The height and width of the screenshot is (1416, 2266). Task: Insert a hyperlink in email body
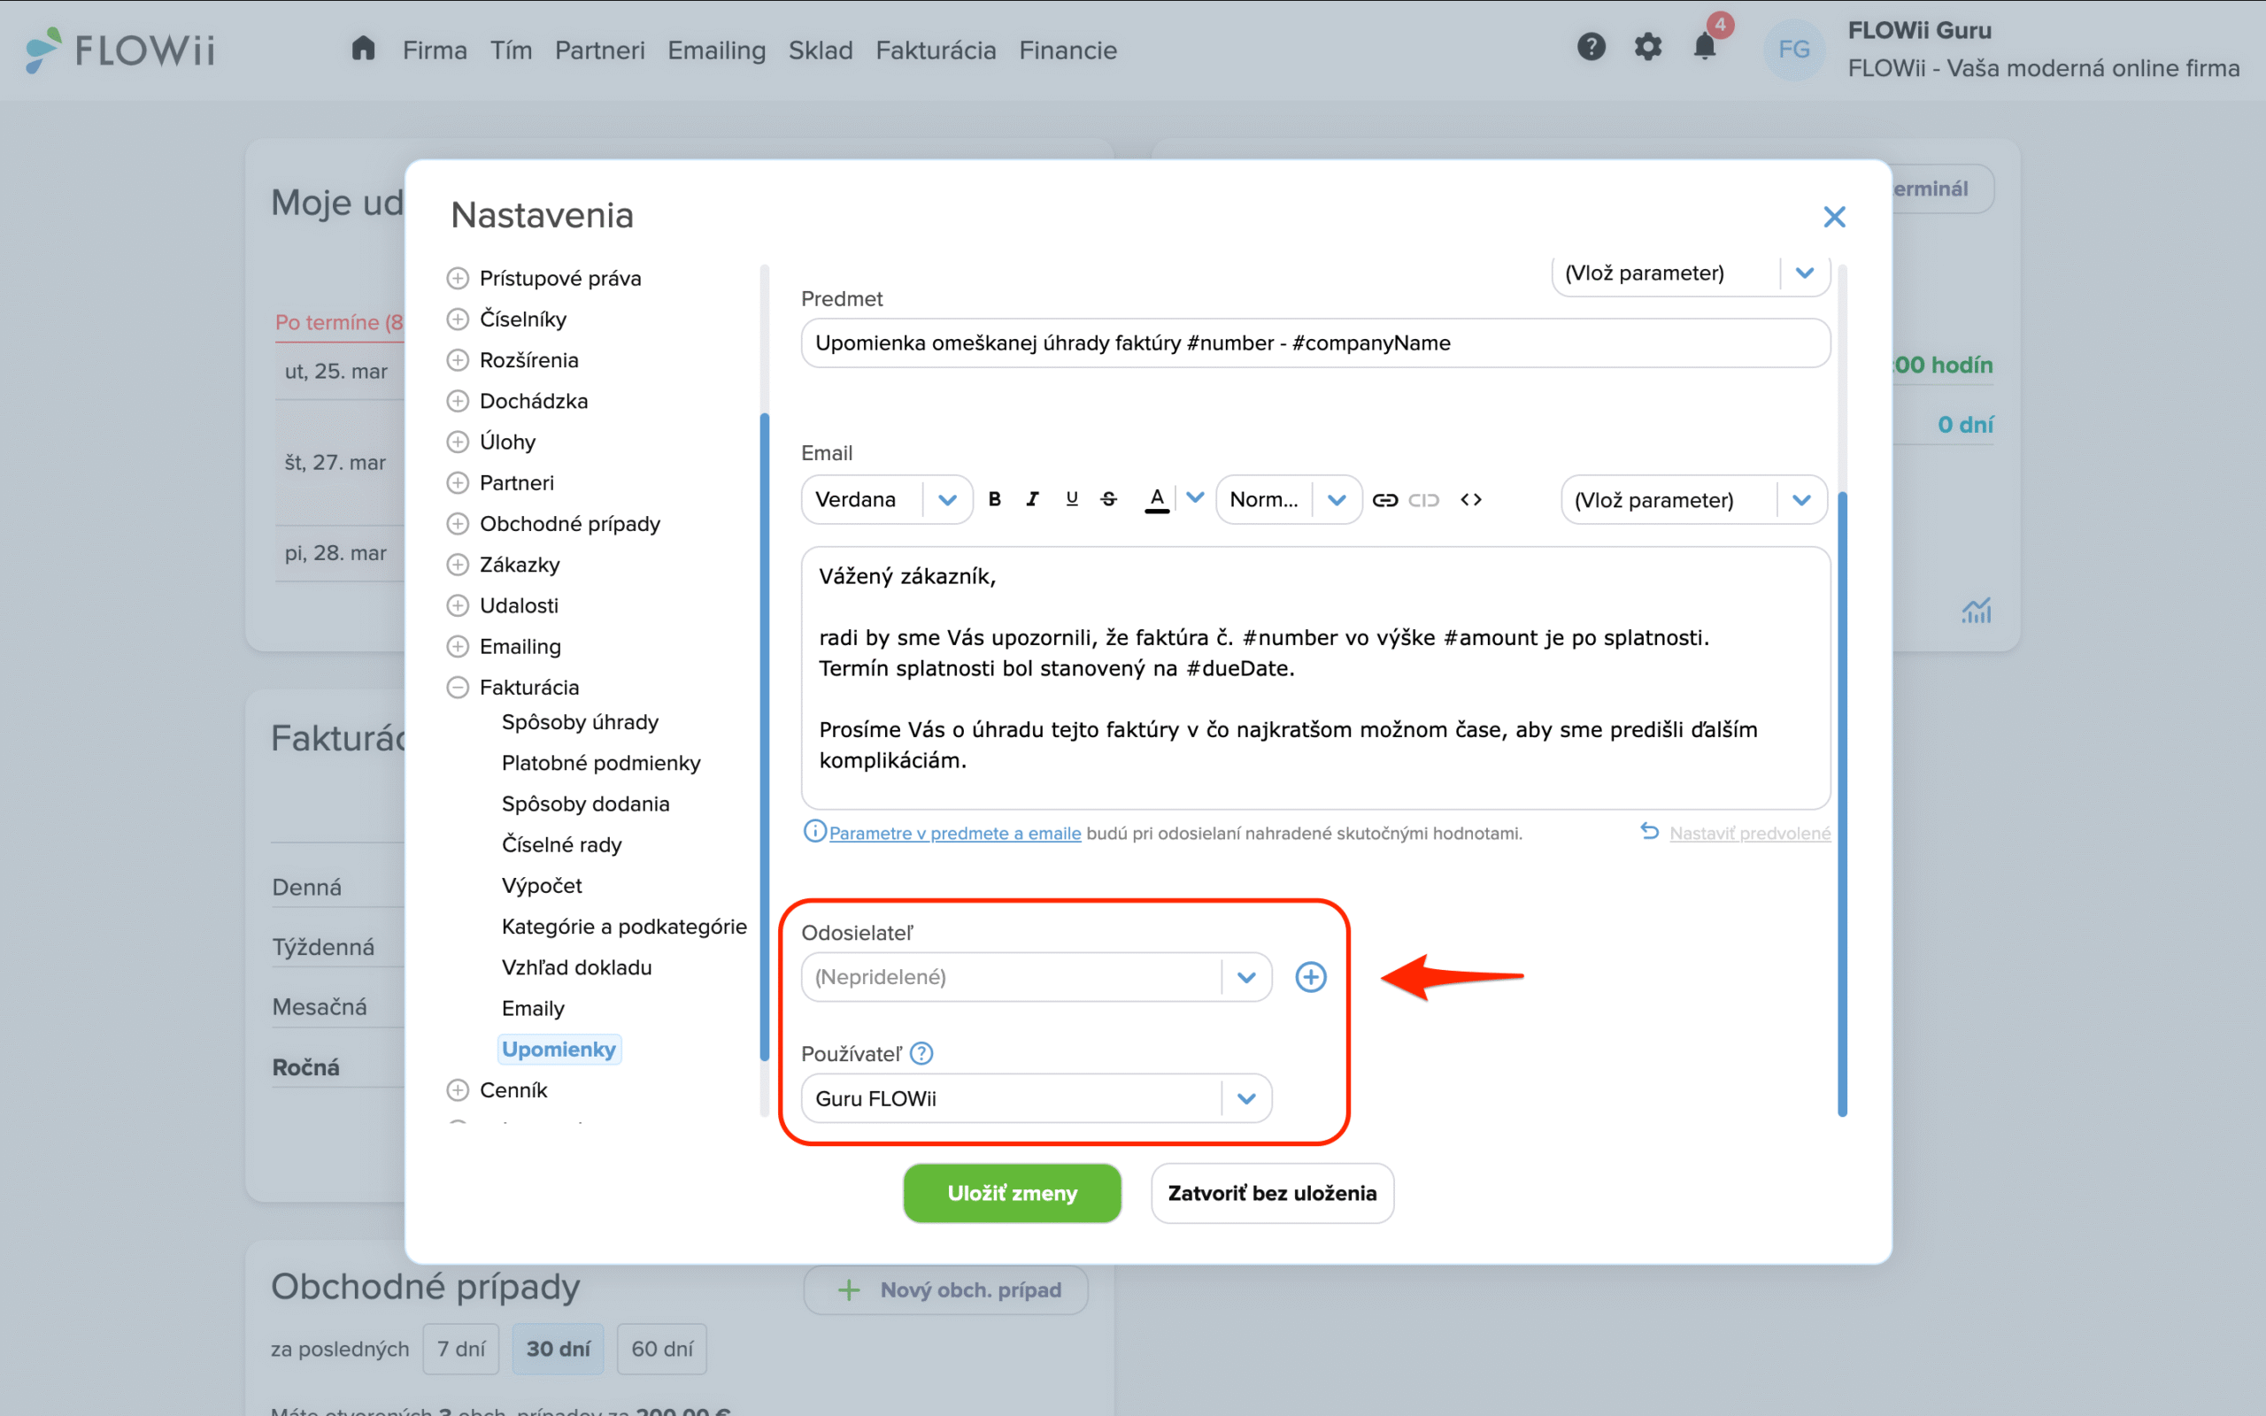[x=1384, y=500]
